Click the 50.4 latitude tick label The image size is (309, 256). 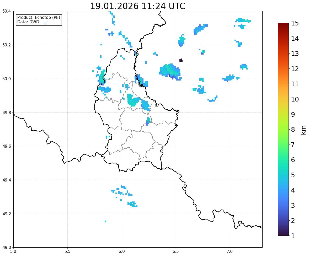pos(6,11)
